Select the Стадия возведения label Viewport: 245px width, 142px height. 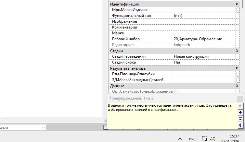coord(129,57)
